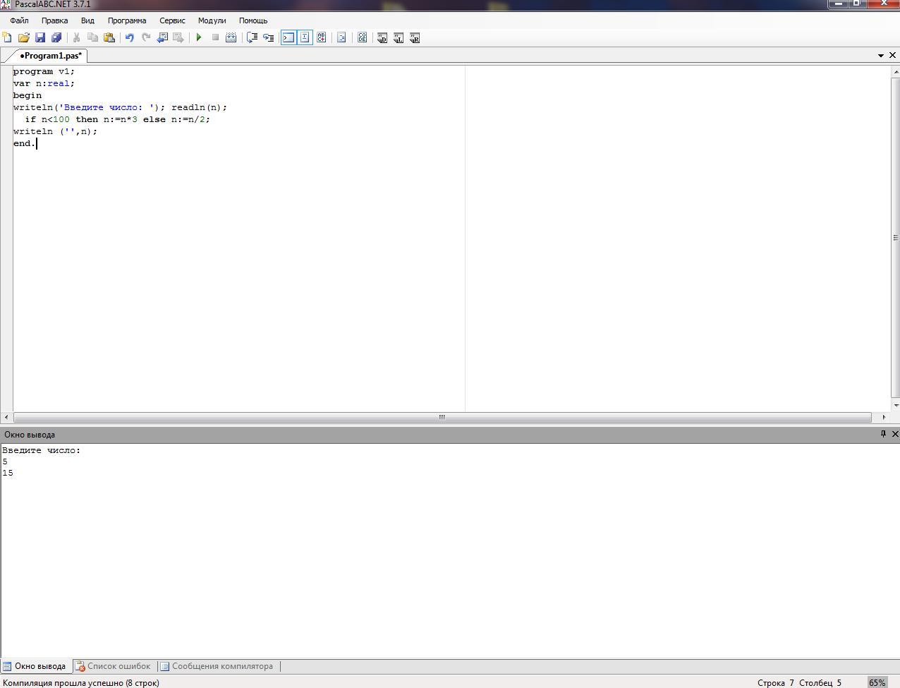900x688 pixels.
Task: Navigate forward using the gray arrow icon
Action: [178, 37]
